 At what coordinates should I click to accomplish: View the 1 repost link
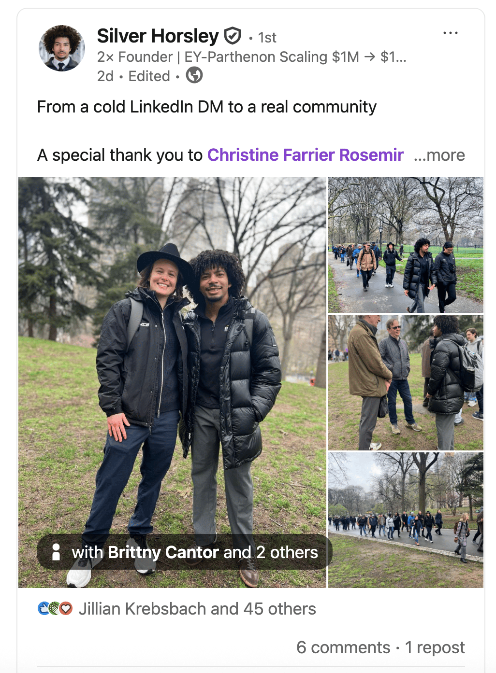[x=435, y=647]
